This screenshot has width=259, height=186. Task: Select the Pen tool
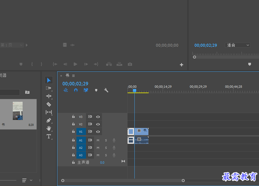49,120
